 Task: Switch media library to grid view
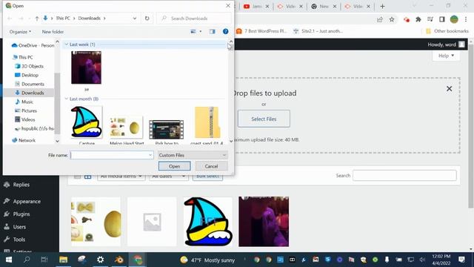tap(87, 177)
